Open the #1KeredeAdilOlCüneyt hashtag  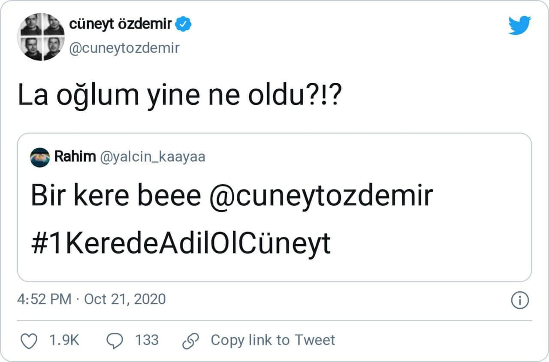181,244
